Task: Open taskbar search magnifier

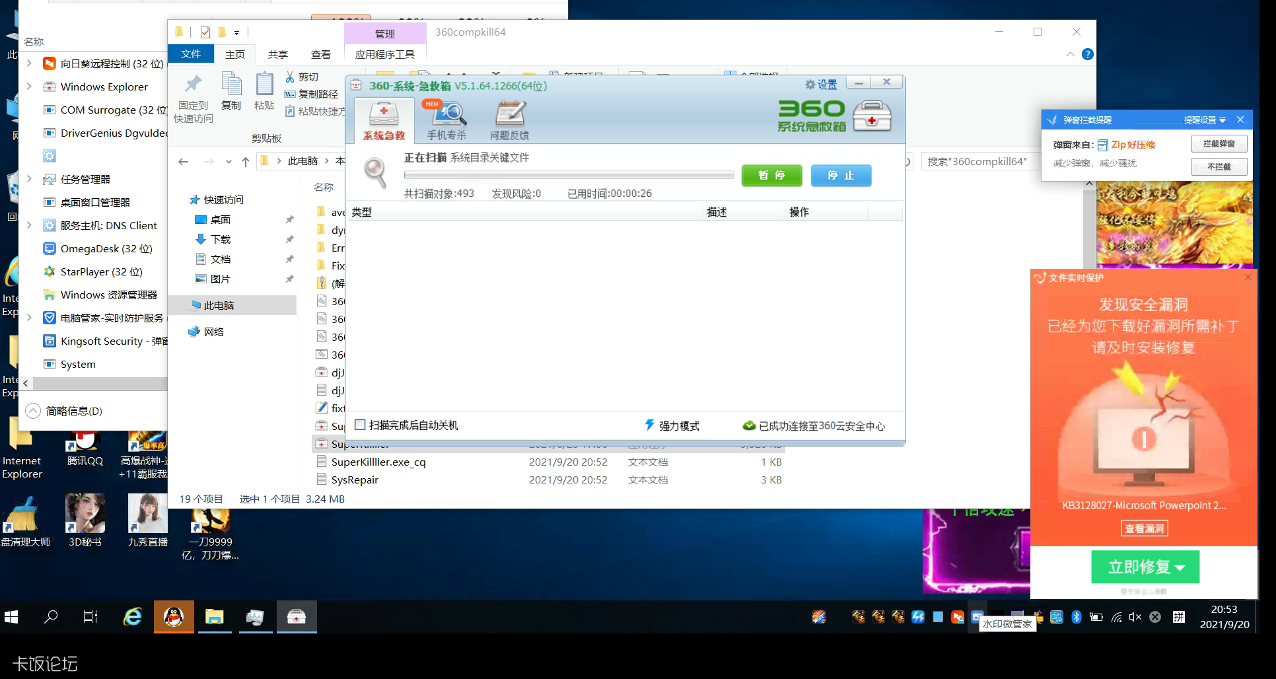Action: (51, 617)
